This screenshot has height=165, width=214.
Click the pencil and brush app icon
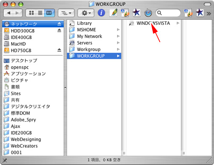[x=114, y=13]
